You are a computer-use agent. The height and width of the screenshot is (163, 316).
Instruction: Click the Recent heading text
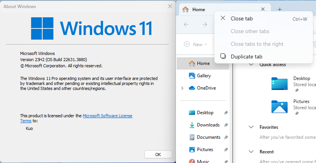pos(266,152)
